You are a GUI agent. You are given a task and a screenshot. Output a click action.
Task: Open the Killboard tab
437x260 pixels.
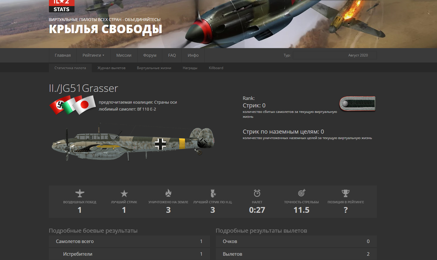216,68
